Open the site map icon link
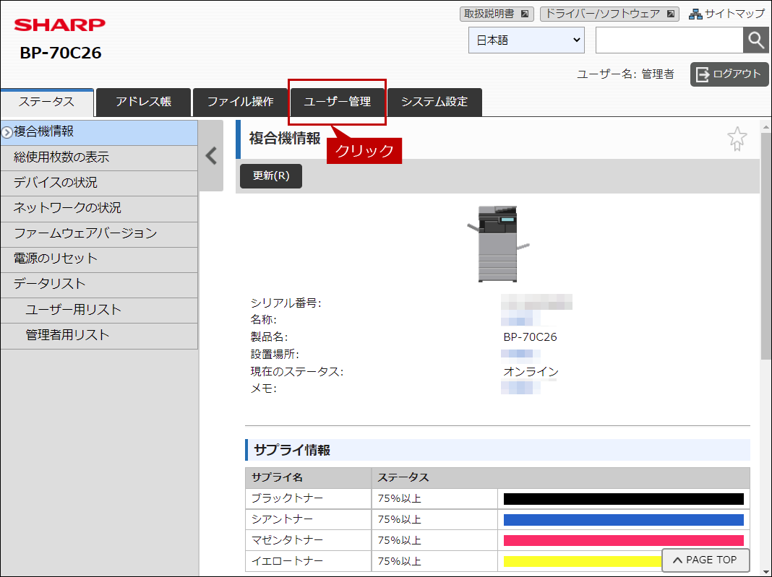Viewport: 772px width, 577px height. pyautogui.click(x=726, y=14)
